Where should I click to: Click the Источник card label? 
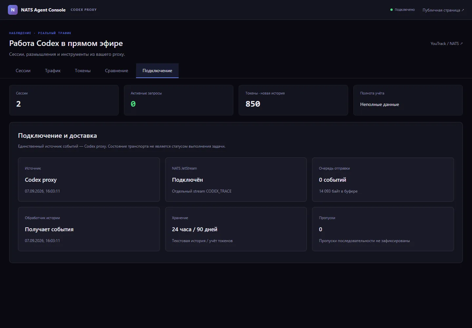coord(33,168)
